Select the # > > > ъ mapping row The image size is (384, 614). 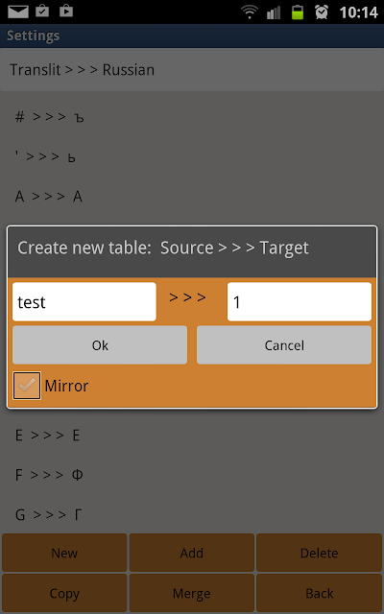point(192,117)
